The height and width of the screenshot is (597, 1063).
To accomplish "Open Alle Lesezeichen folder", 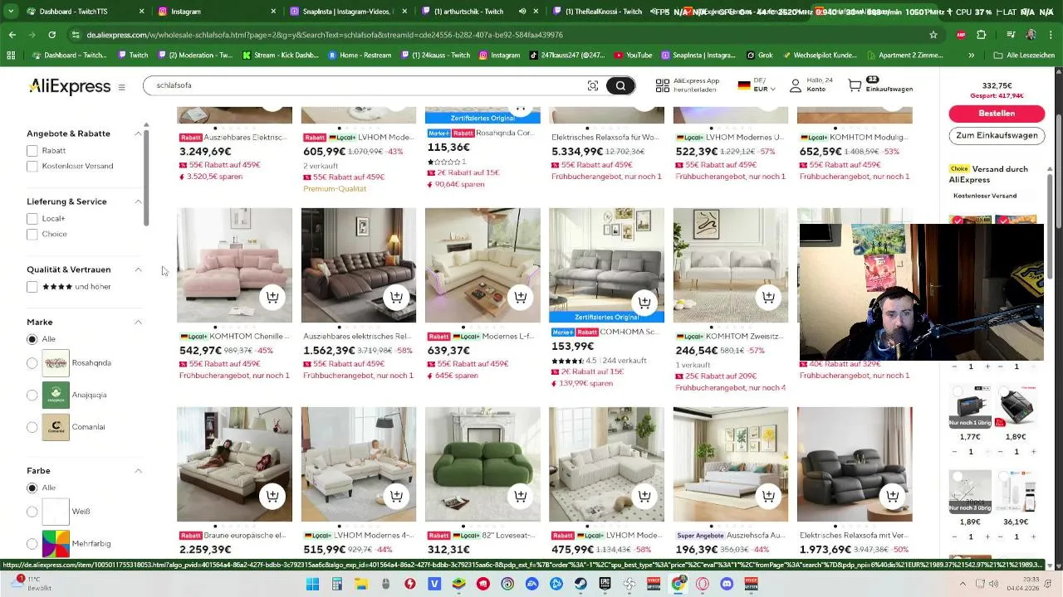I will pyautogui.click(x=1024, y=55).
